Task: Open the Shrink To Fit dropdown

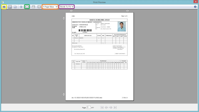Action: tap(67, 7)
